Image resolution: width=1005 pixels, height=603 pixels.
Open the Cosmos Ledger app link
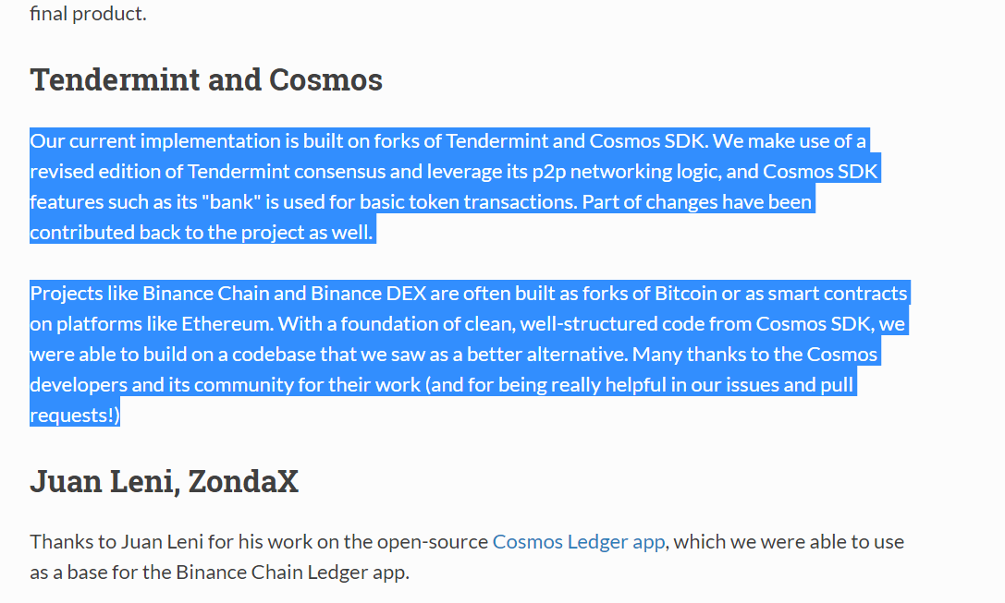click(x=578, y=541)
